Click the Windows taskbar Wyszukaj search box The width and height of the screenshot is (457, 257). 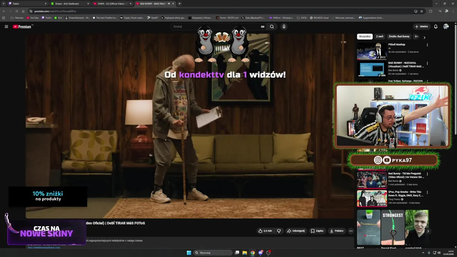click(213, 253)
